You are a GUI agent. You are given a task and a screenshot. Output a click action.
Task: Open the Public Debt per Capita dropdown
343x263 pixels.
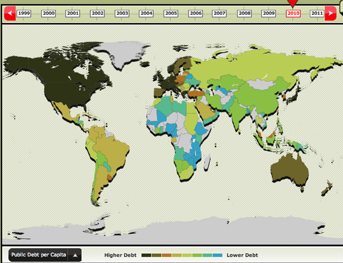(45, 255)
